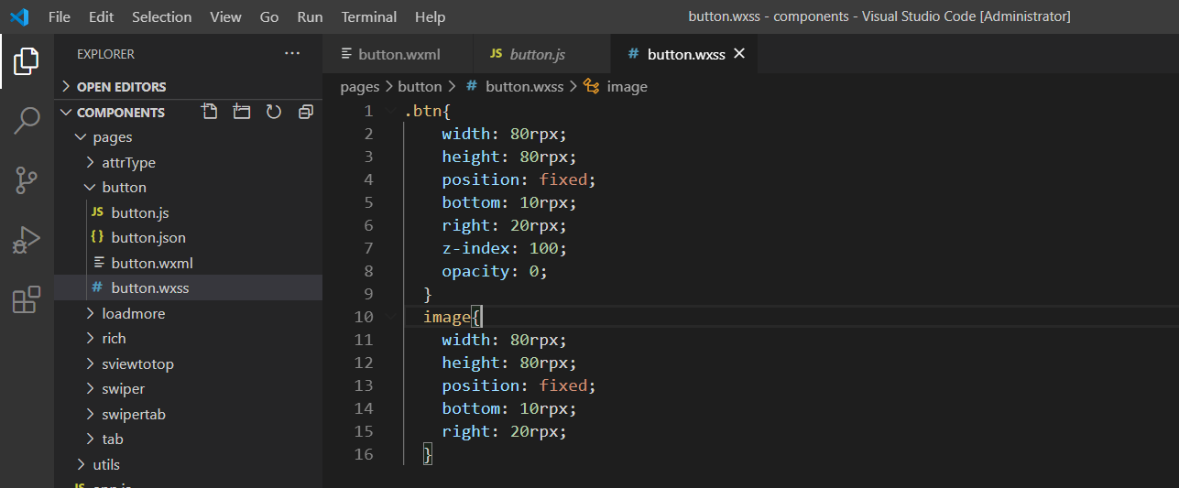Click line number 8 in the gutter
This screenshot has height=488, width=1179.
(368, 271)
